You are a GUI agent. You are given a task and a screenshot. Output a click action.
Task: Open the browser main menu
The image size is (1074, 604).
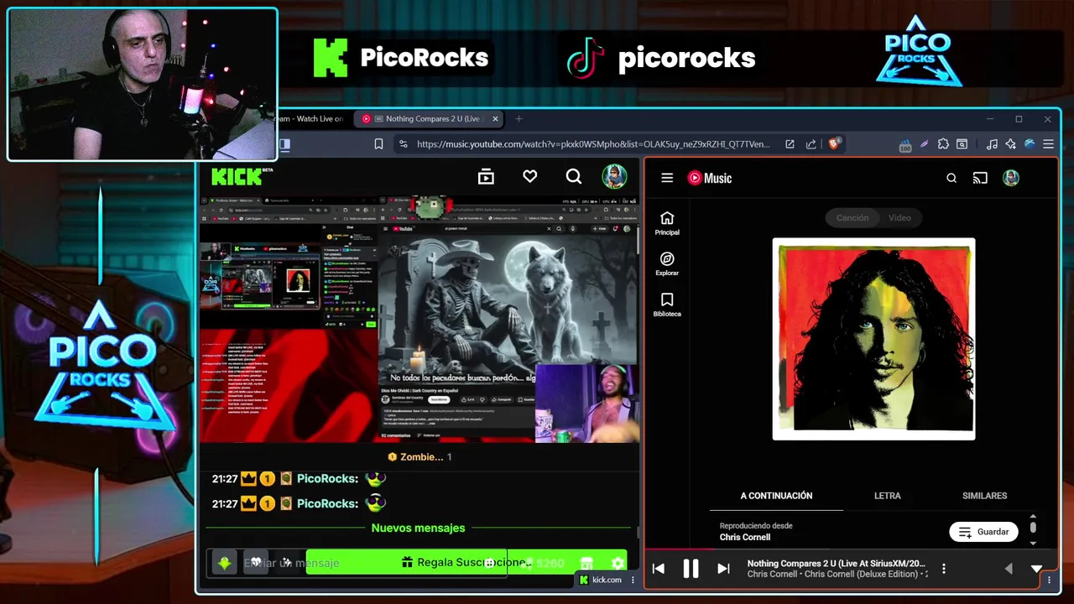(1048, 144)
